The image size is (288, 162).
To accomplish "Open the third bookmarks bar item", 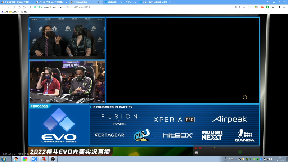I will [x=24, y=12].
